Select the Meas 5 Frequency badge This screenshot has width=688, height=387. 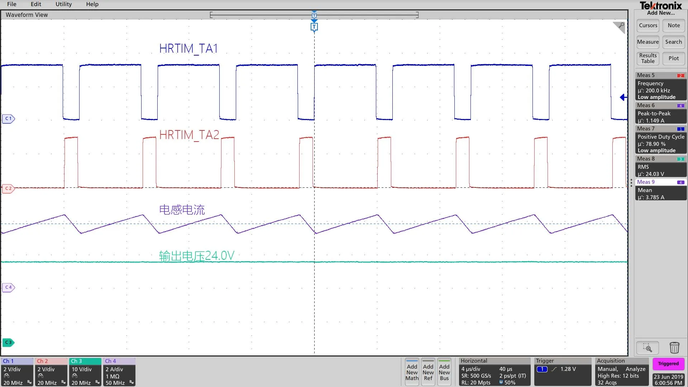tap(661, 86)
